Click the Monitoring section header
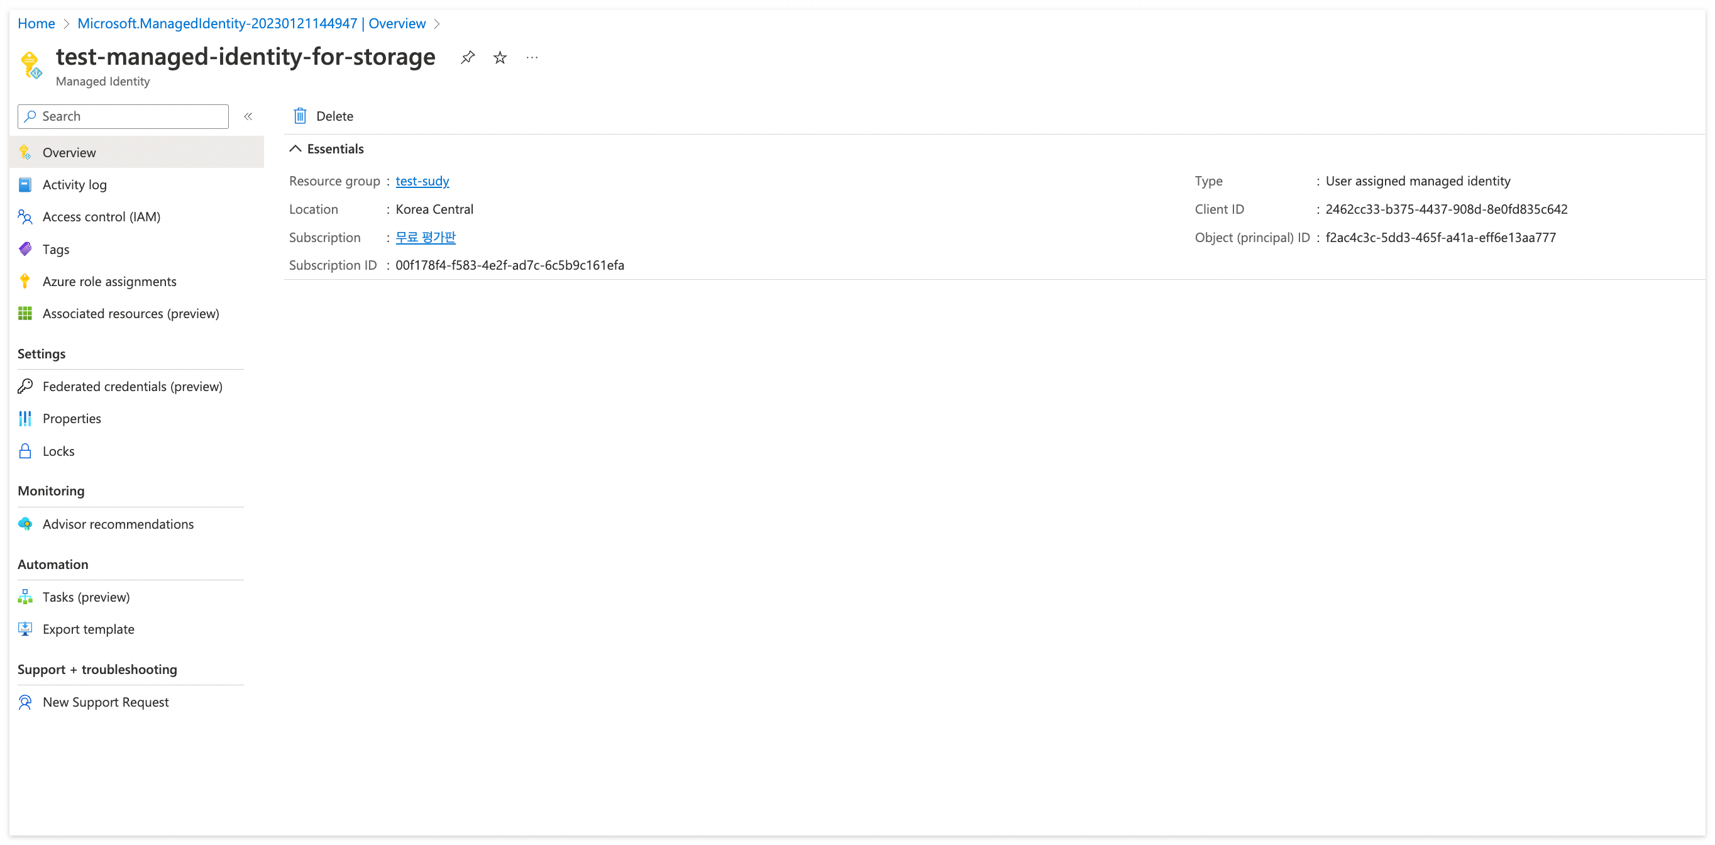The height and width of the screenshot is (845, 1715). (x=52, y=491)
